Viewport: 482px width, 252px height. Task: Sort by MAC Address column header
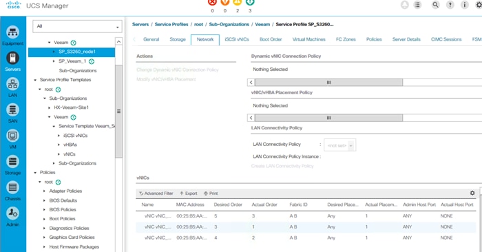tap(190, 204)
